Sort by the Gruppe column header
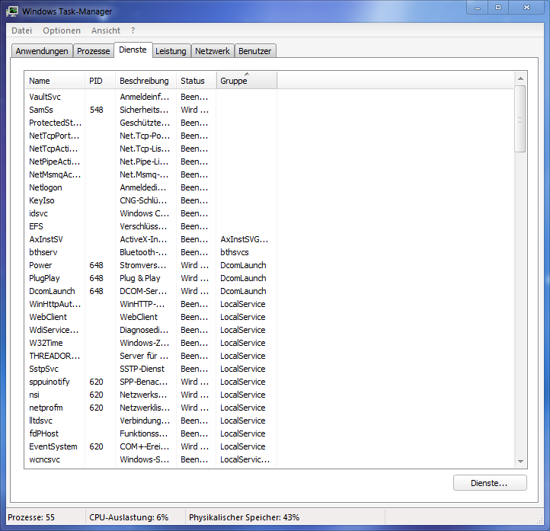The width and height of the screenshot is (550, 531). point(247,81)
